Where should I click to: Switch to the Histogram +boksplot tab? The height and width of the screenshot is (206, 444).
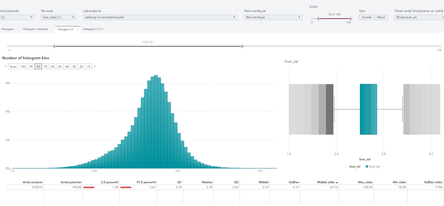[x=36, y=30]
